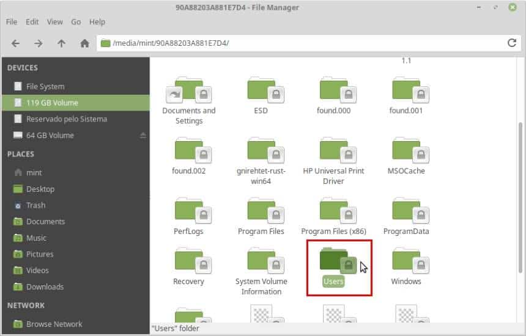Select the Windows folder icon
The image size is (526, 336).
410,261
